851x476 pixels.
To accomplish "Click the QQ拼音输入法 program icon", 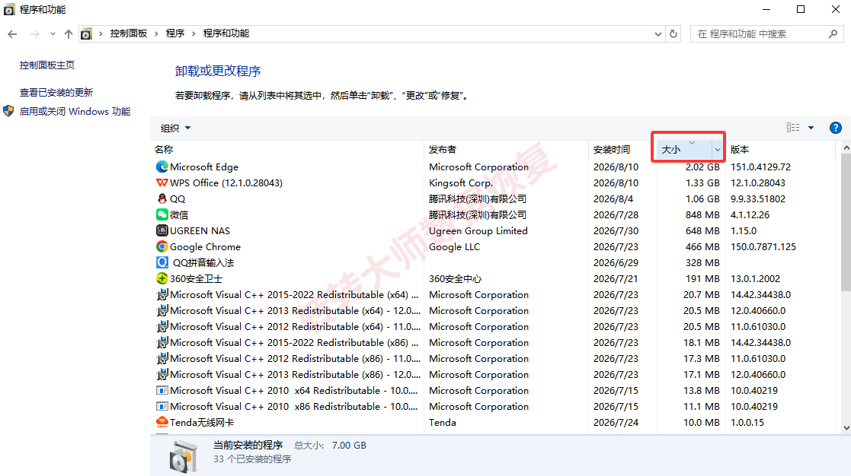I will (x=162, y=262).
